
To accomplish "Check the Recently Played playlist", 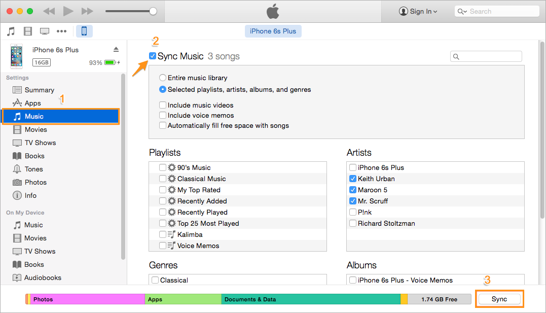I will (163, 212).
